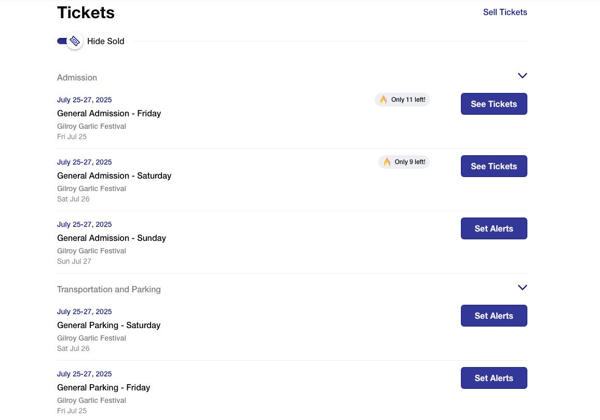Click the Admission section heading
This screenshot has width=600, height=420.
77,77
